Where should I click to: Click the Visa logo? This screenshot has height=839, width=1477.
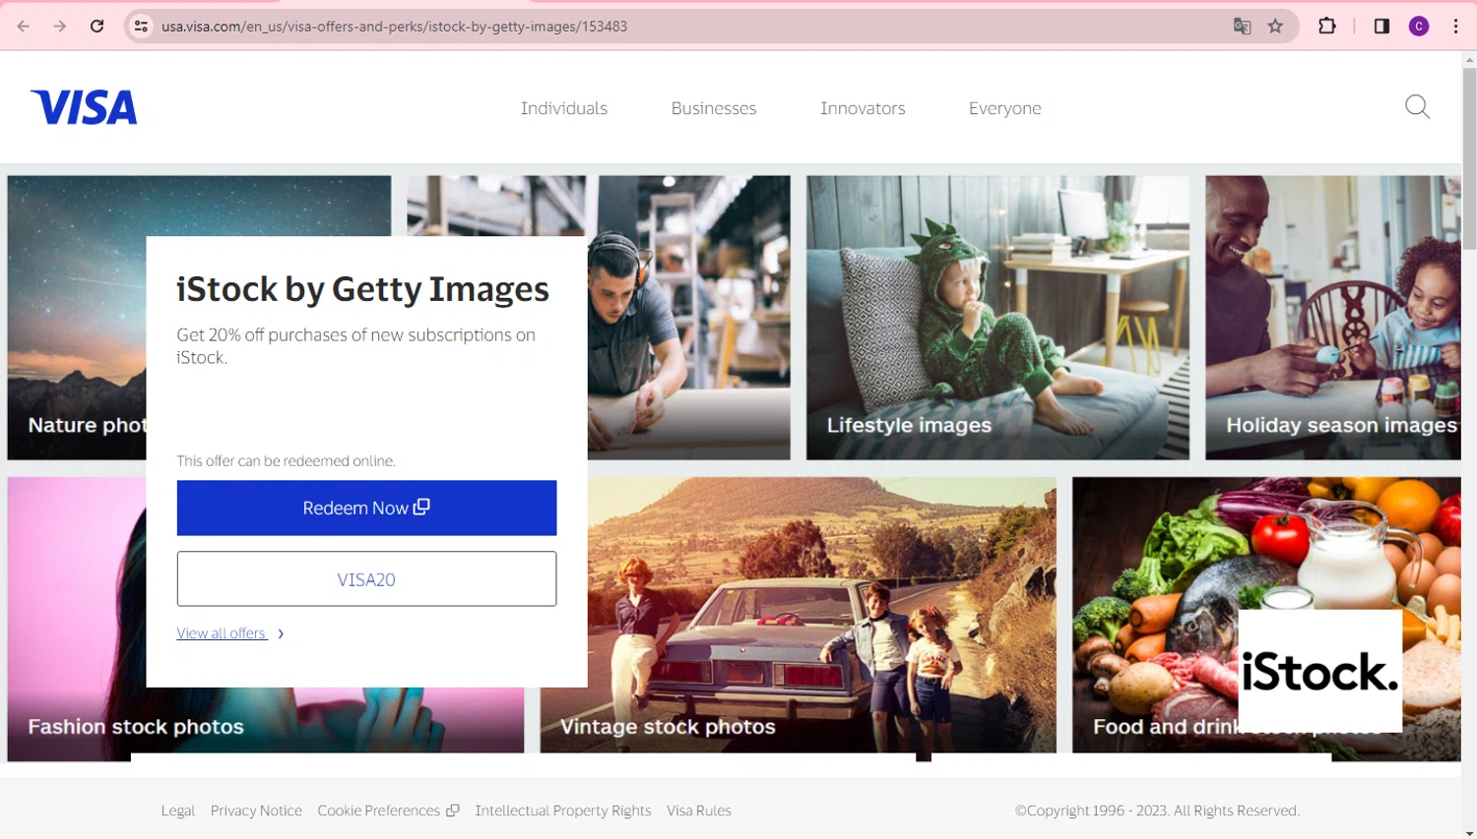pos(84,107)
